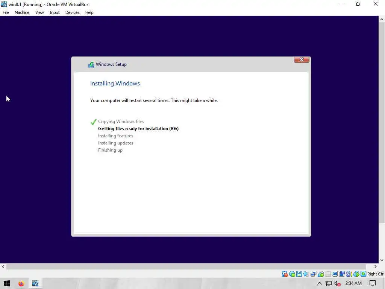Click the 'Installing updates' step text
385x289 pixels.
coord(115,143)
